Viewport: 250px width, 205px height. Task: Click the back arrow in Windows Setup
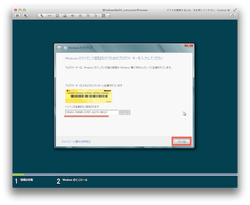(x=59, y=48)
